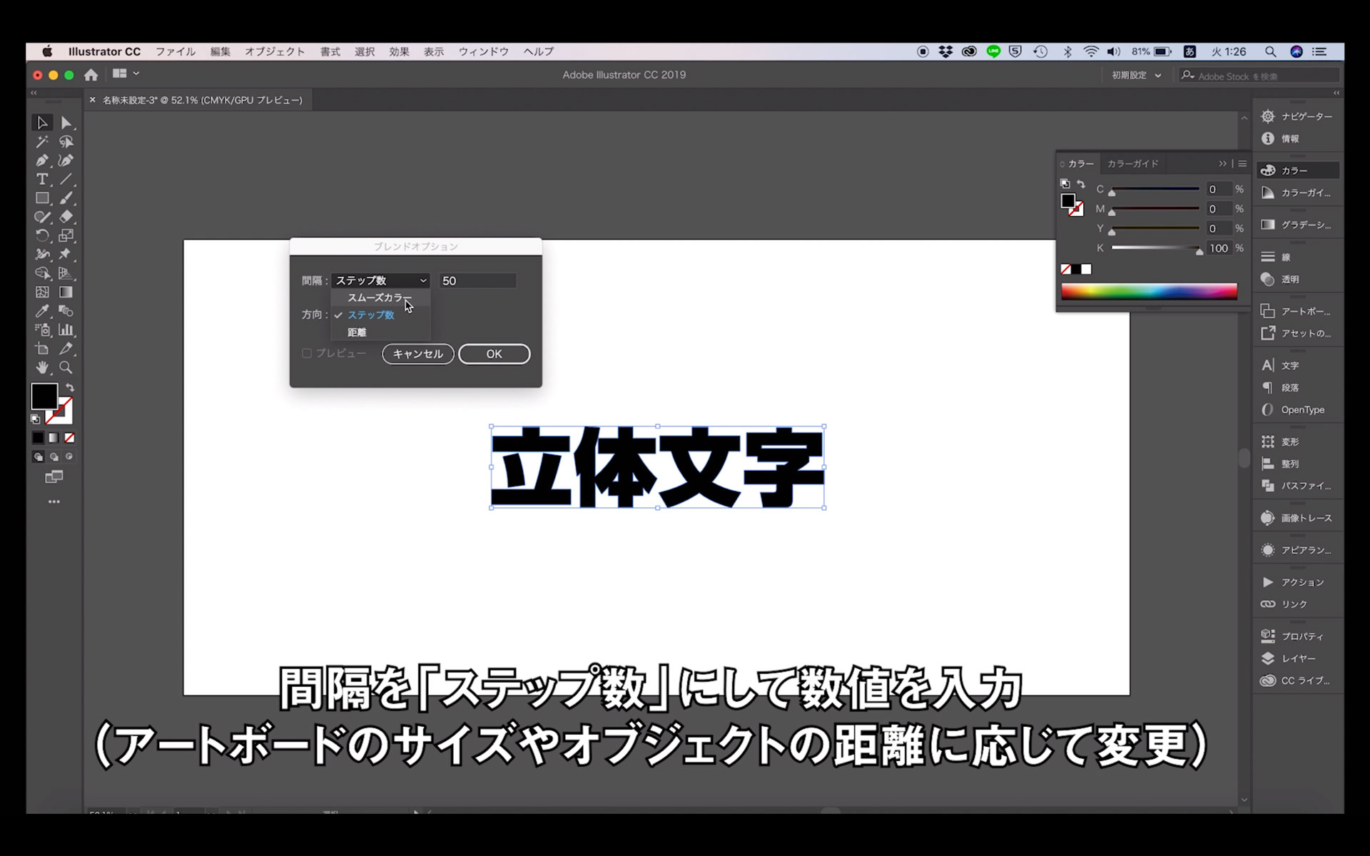The image size is (1370, 856).
Task: Open the ウィンドウ menu
Action: (x=483, y=51)
